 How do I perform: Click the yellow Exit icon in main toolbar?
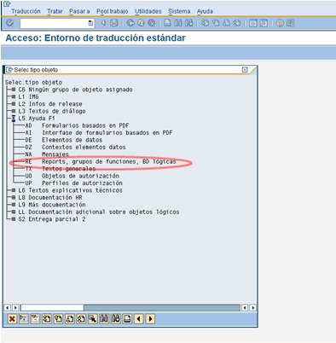pos(141,23)
